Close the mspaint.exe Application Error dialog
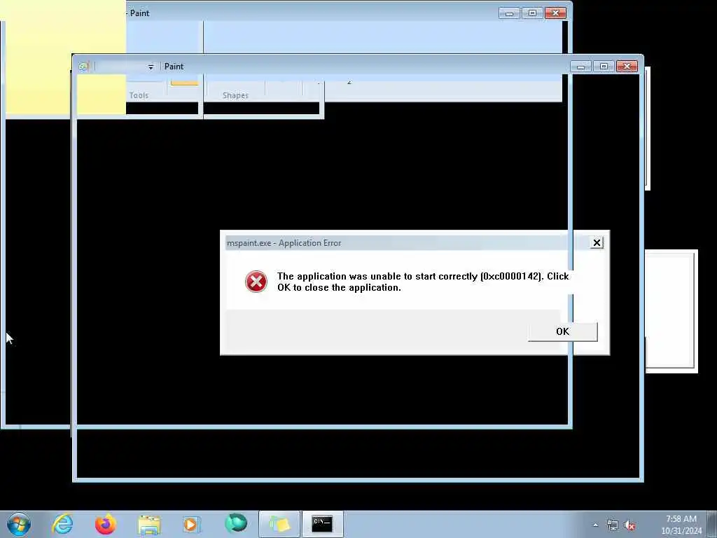 (x=597, y=243)
